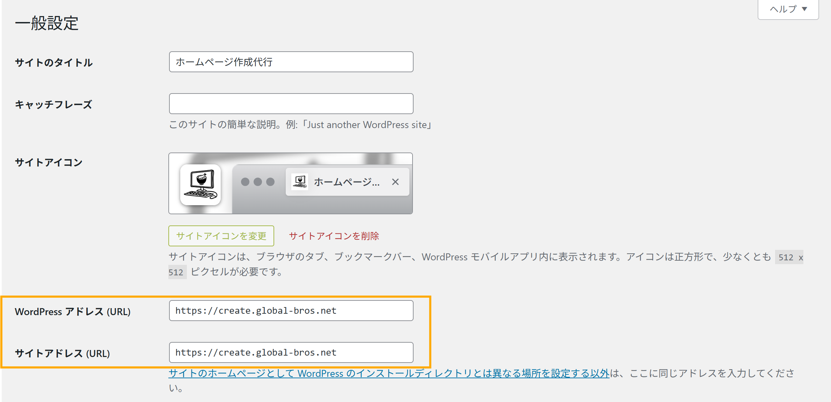Click the サイトのタイトル label
The image size is (831, 402).
(54, 63)
